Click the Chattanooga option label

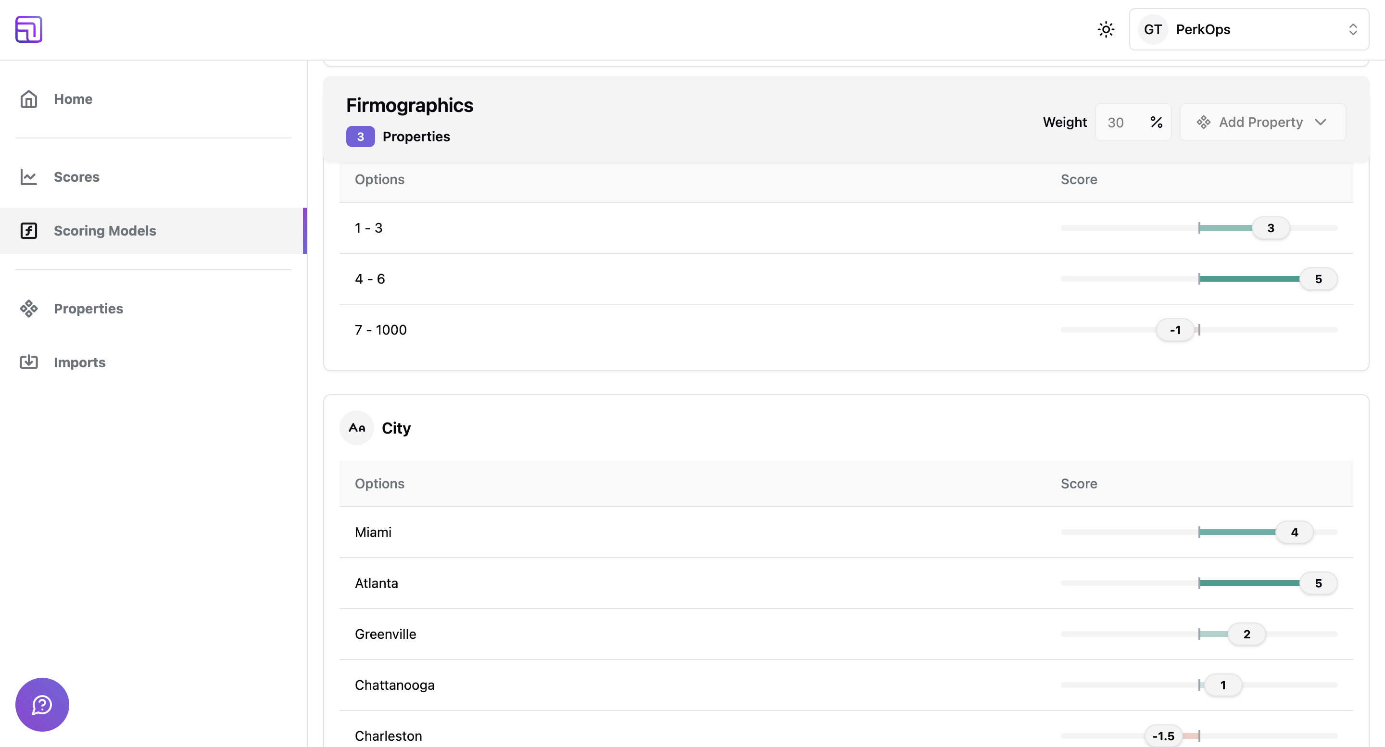click(395, 685)
